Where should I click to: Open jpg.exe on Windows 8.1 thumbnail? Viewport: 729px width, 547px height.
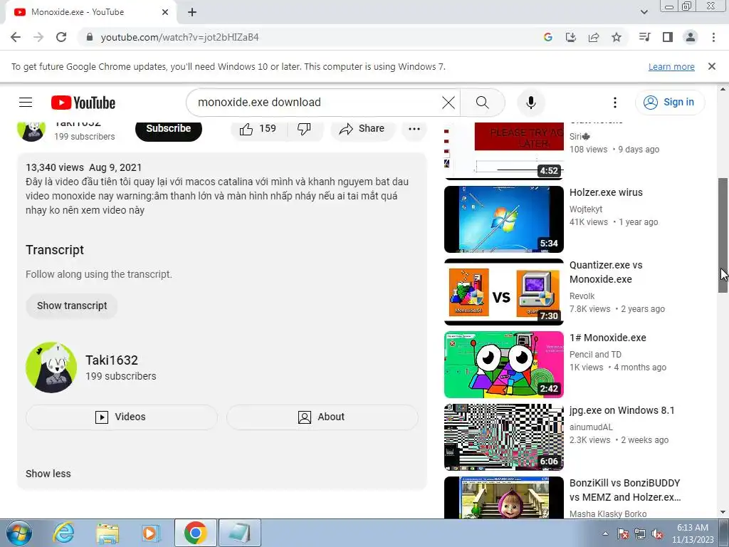[x=503, y=437]
